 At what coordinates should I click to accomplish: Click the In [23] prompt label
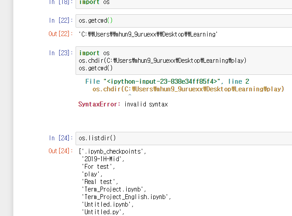[61, 53]
